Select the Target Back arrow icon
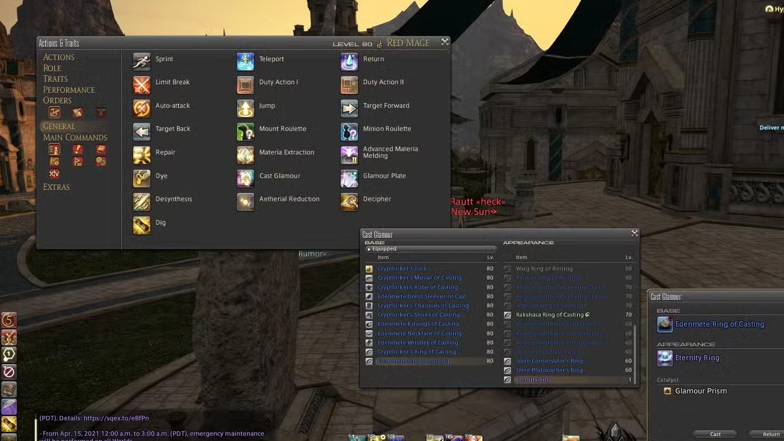Image resolution: width=784 pixels, height=441 pixels. click(x=141, y=132)
